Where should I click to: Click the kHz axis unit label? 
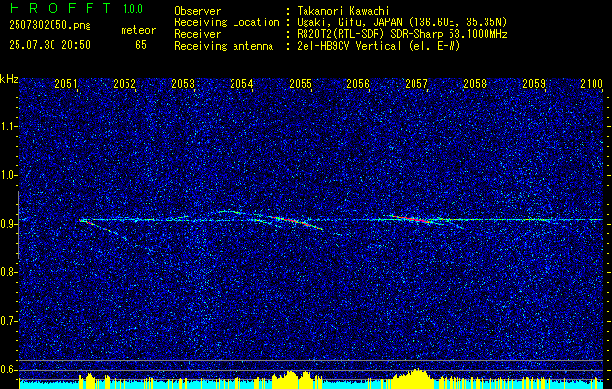pyautogui.click(x=9, y=79)
